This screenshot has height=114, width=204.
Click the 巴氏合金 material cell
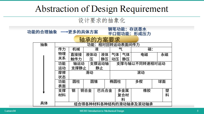(104, 90)
